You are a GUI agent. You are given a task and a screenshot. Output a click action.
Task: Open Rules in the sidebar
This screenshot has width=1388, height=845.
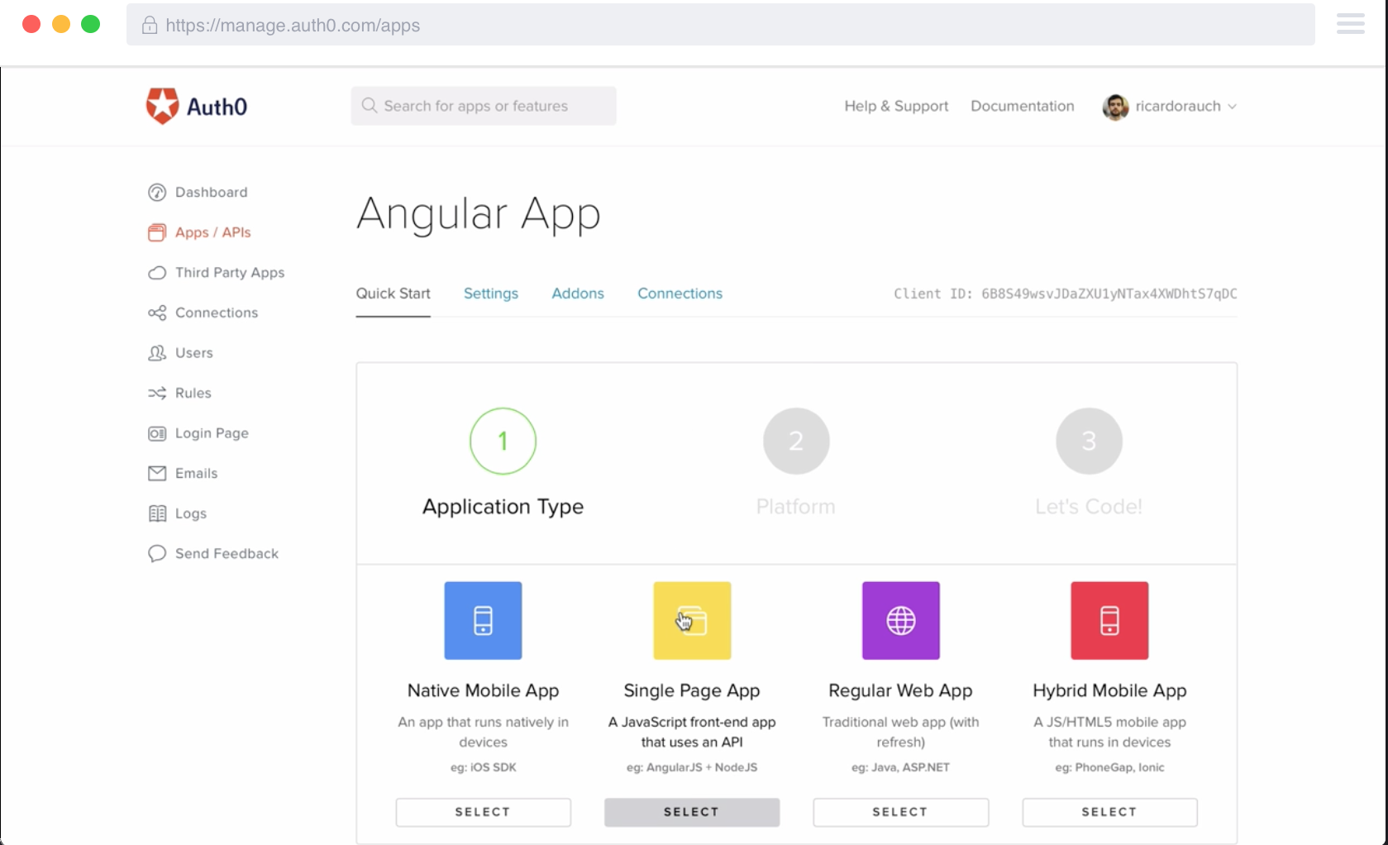[193, 393]
